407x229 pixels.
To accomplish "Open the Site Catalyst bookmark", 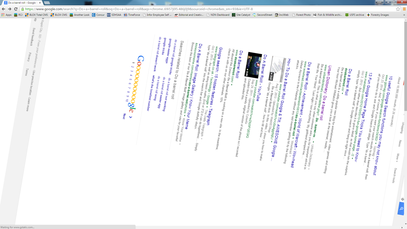I will (x=241, y=15).
